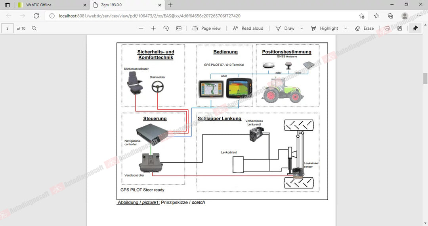Activate the Draw tool
The width and height of the screenshot is (428, 226).
click(285, 28)
